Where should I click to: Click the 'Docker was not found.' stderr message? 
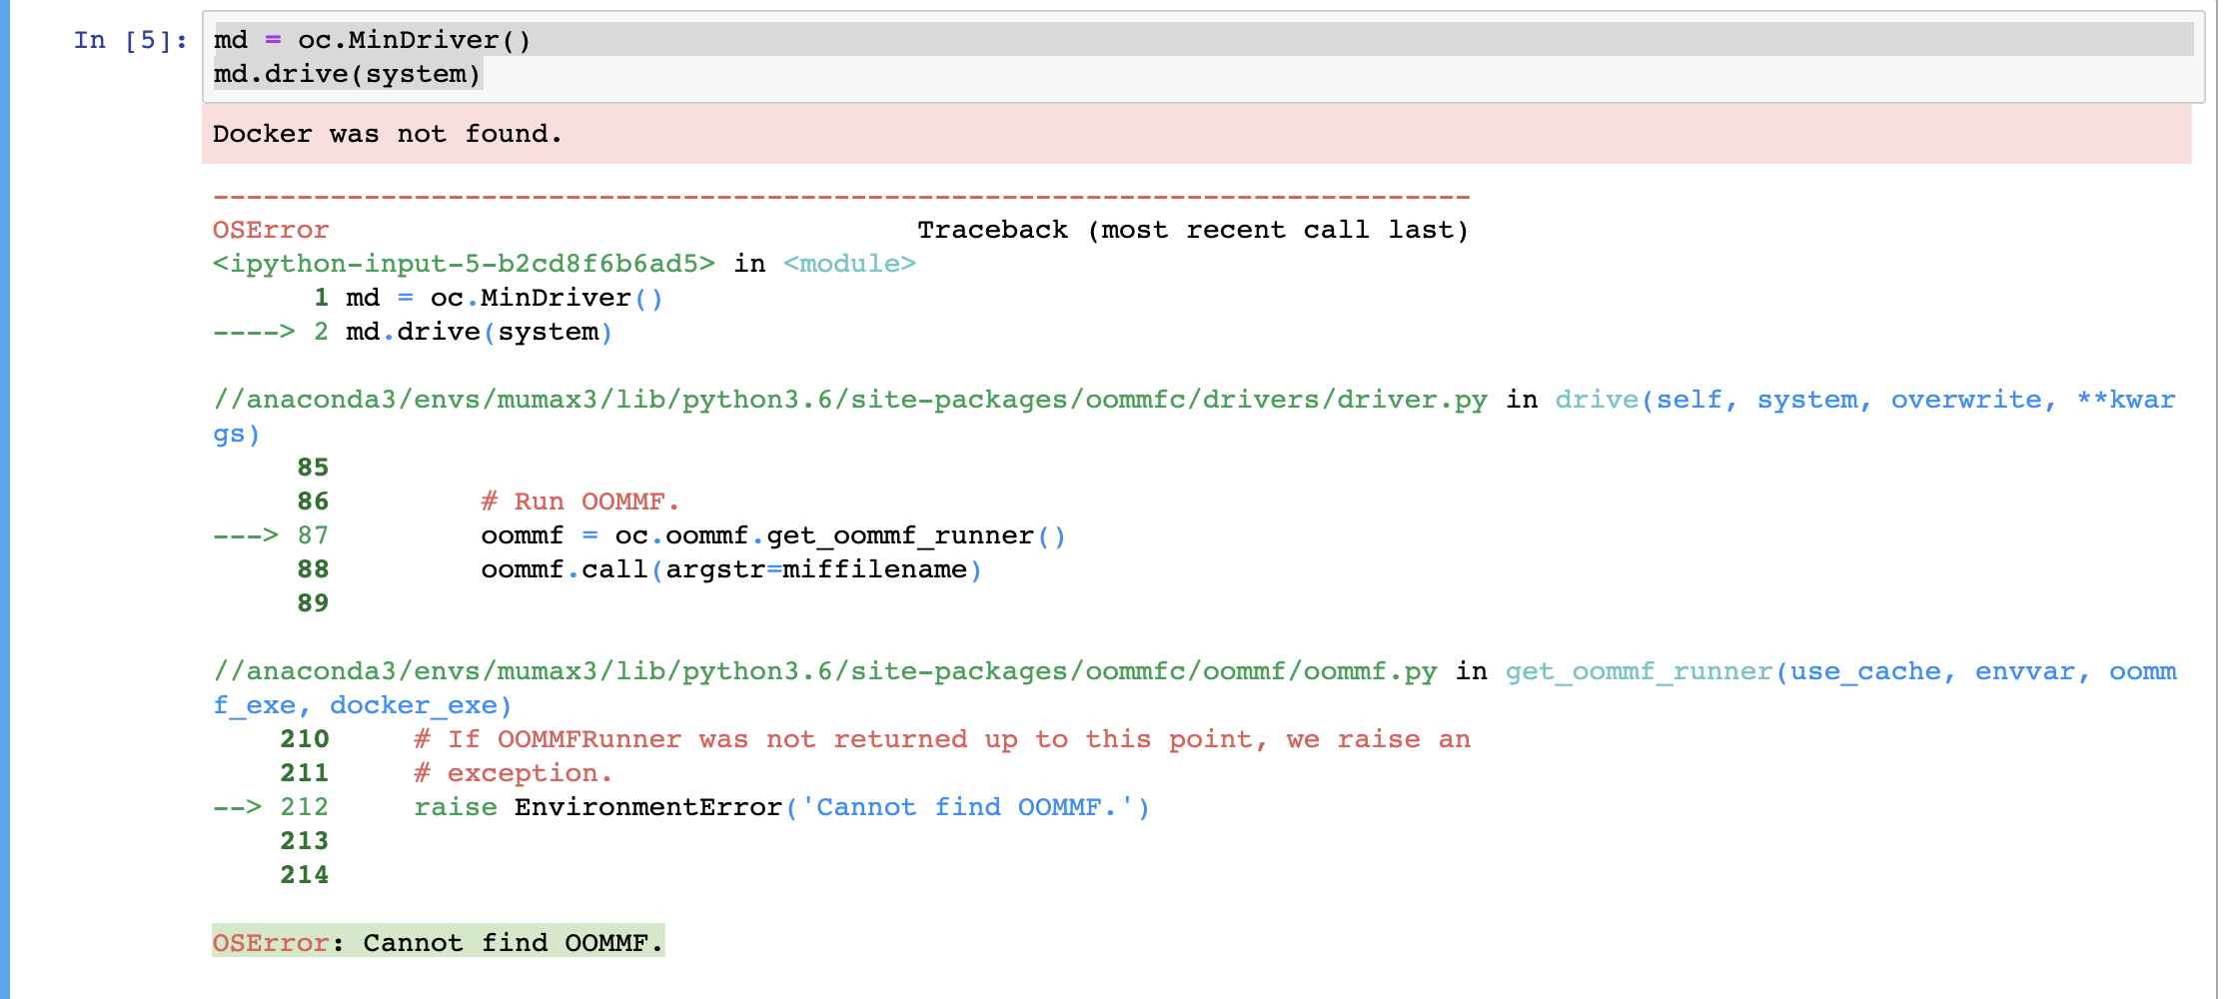[x=388, y=134]
